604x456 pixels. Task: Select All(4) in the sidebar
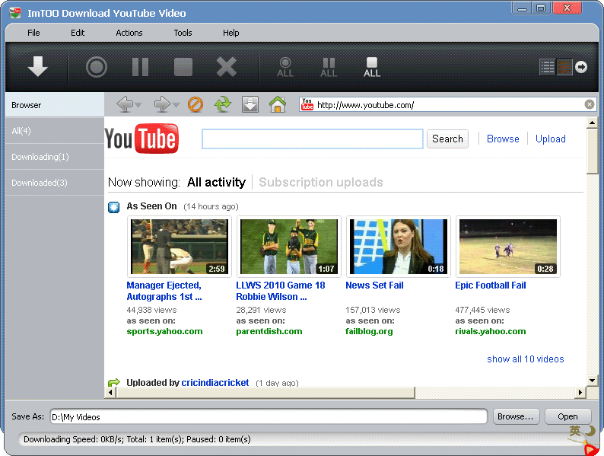(55, 131)
